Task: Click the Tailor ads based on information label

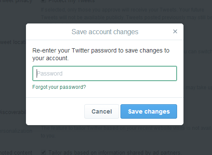Action: point(115,152)
